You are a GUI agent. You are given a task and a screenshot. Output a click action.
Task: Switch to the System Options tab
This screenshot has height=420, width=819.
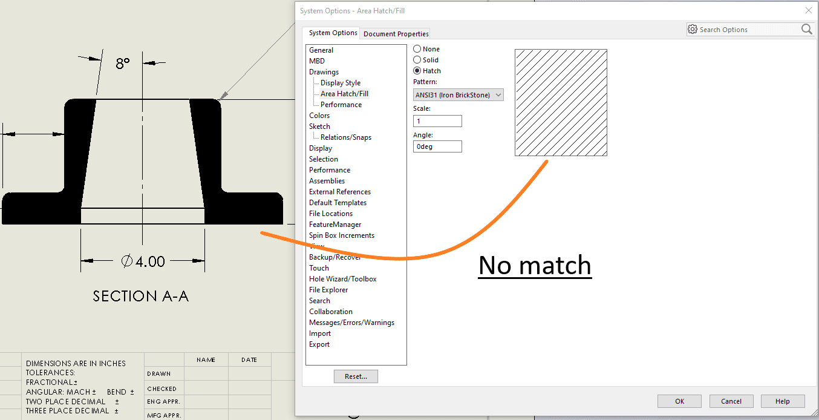click(x=331, y=33)
